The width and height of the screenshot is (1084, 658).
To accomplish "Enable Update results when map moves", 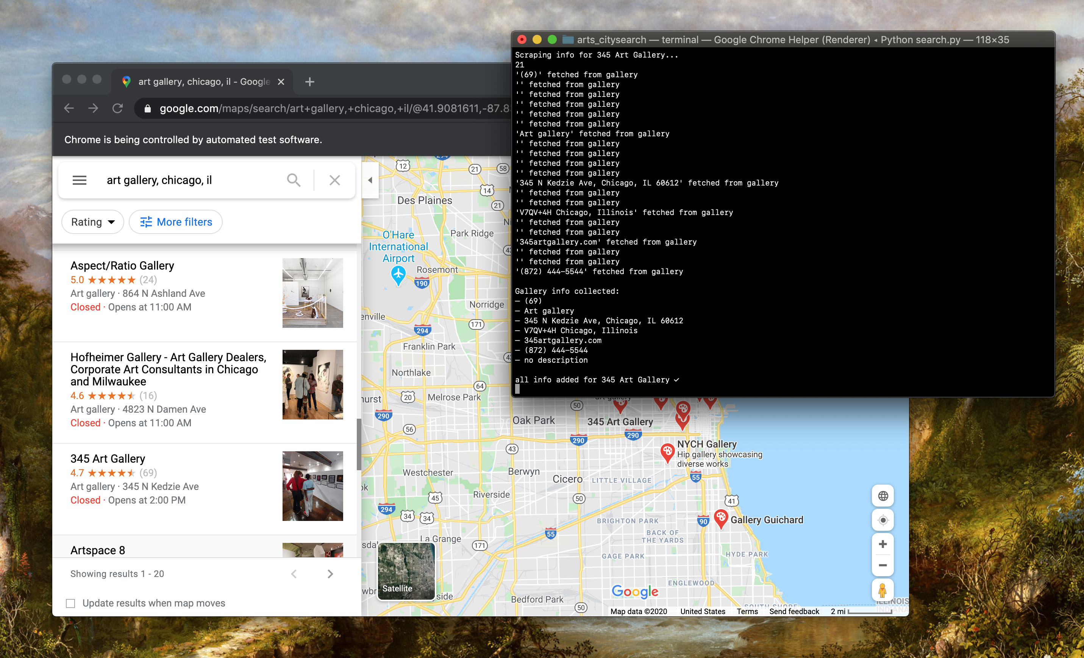I will point(70,603).
